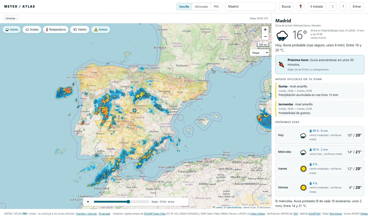Open the Privacidad footer link
This screenshot has width=368, height=218.
[104, 214]
